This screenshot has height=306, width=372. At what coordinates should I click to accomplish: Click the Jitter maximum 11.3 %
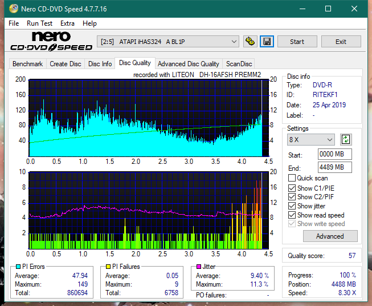tap(260, 284)
